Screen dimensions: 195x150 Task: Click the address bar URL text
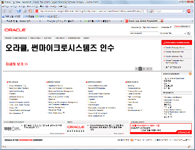(x=90, y=11)
